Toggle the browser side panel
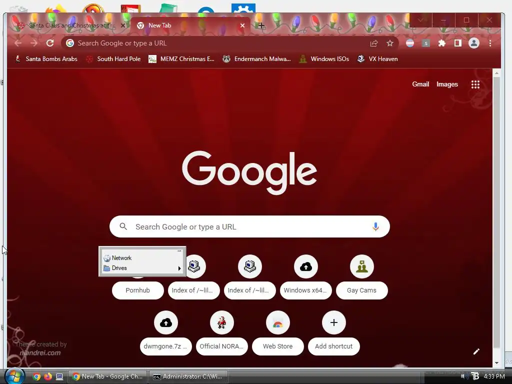512x384 pixels. pyautogui.click(x=458, y=43)
